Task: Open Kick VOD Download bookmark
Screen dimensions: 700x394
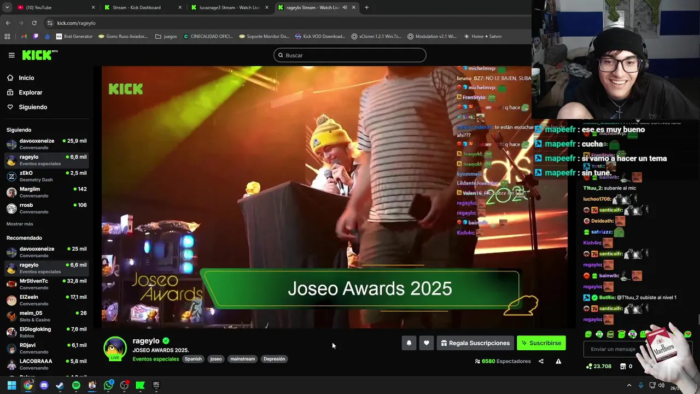Action: (x=320, y=37)
